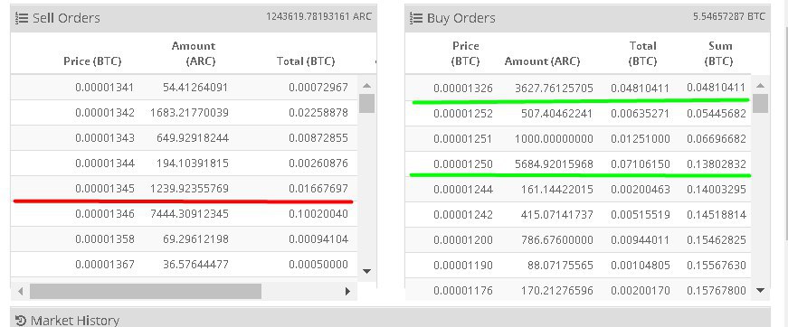Click the horizontal scroll right arrow
Viewport: 788px width, 327px height.
point(347,291)
